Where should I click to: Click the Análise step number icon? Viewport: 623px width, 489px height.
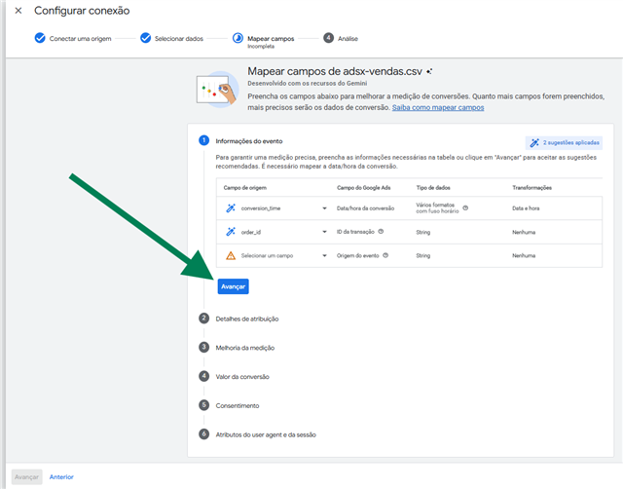[x=329, y=38]
